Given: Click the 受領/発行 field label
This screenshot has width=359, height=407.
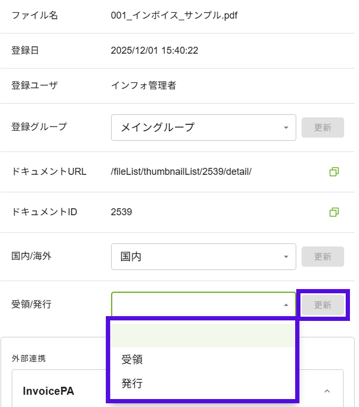Looking at the screenshot, I should pos(31,304).
